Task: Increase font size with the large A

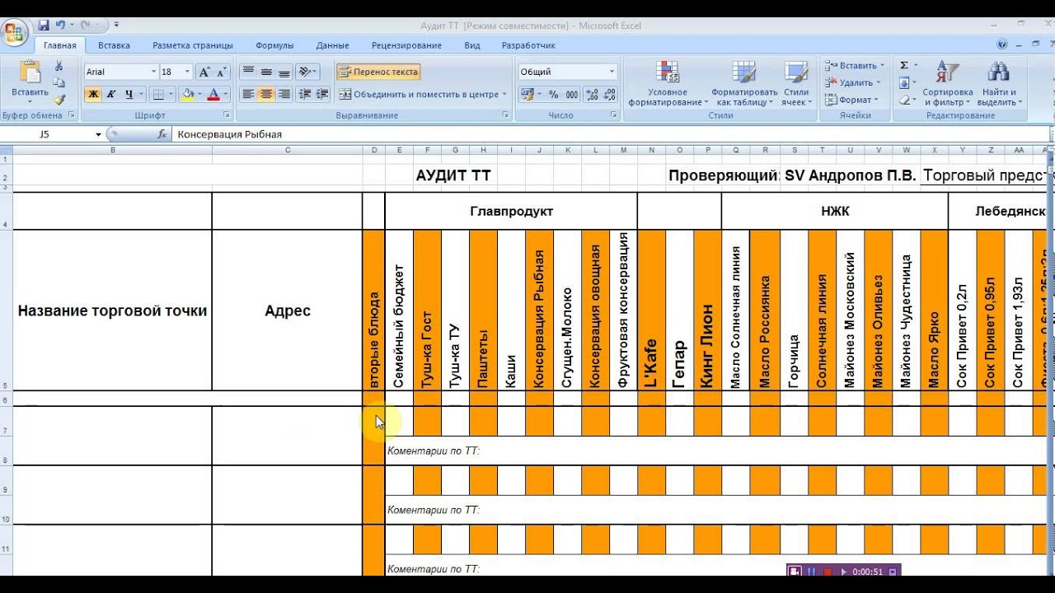Action: click(204, 72)
